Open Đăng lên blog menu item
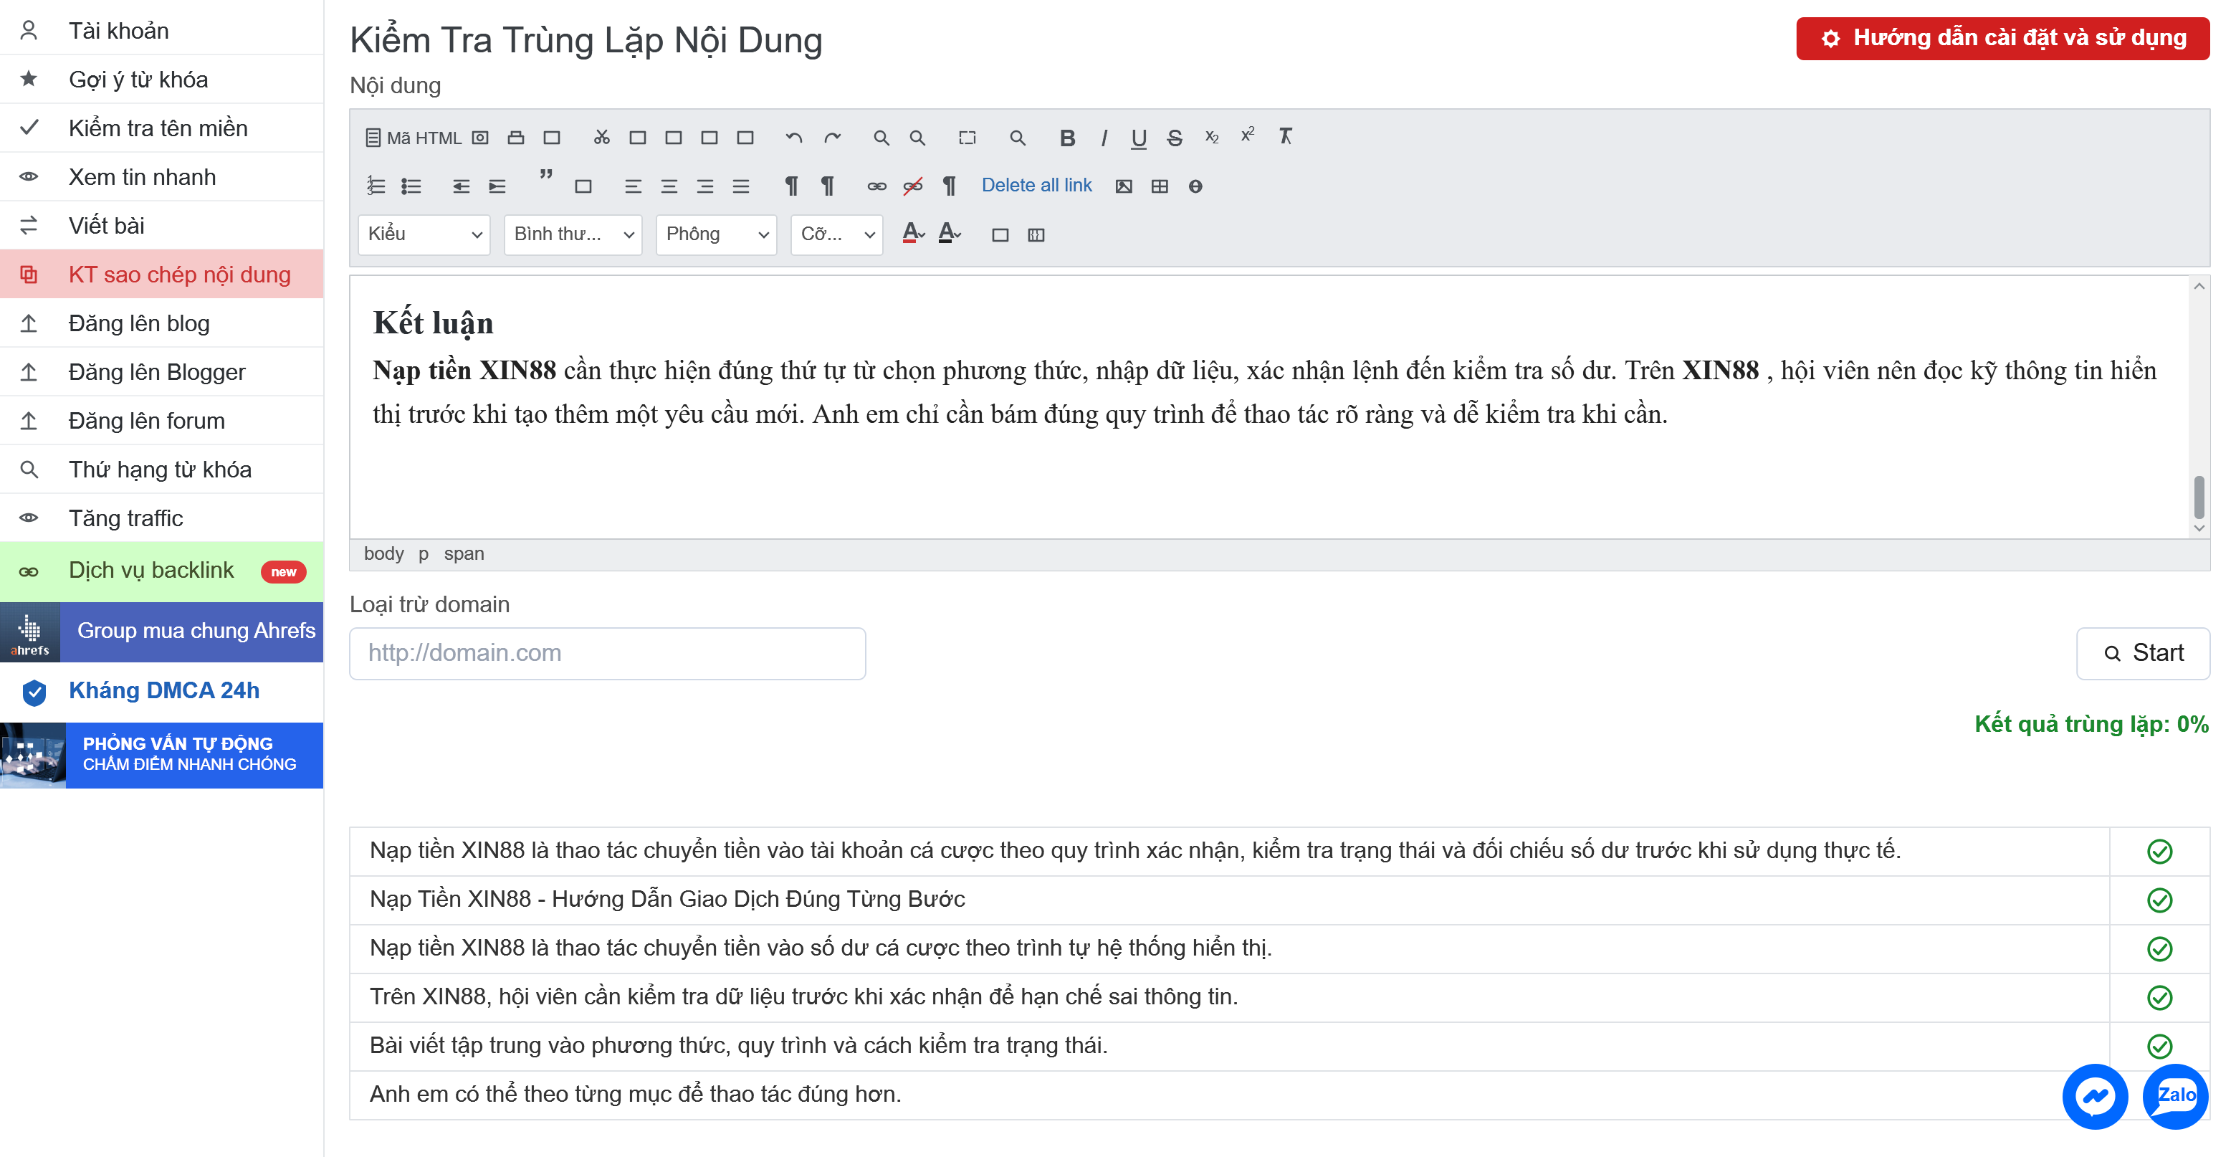 [x=161, y=323]
